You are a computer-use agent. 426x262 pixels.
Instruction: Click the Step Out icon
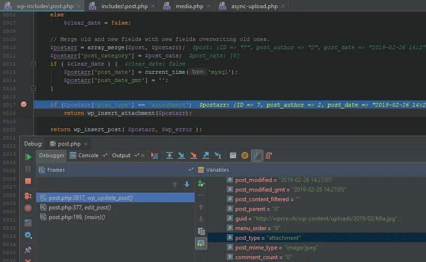[x=206, y=155]
